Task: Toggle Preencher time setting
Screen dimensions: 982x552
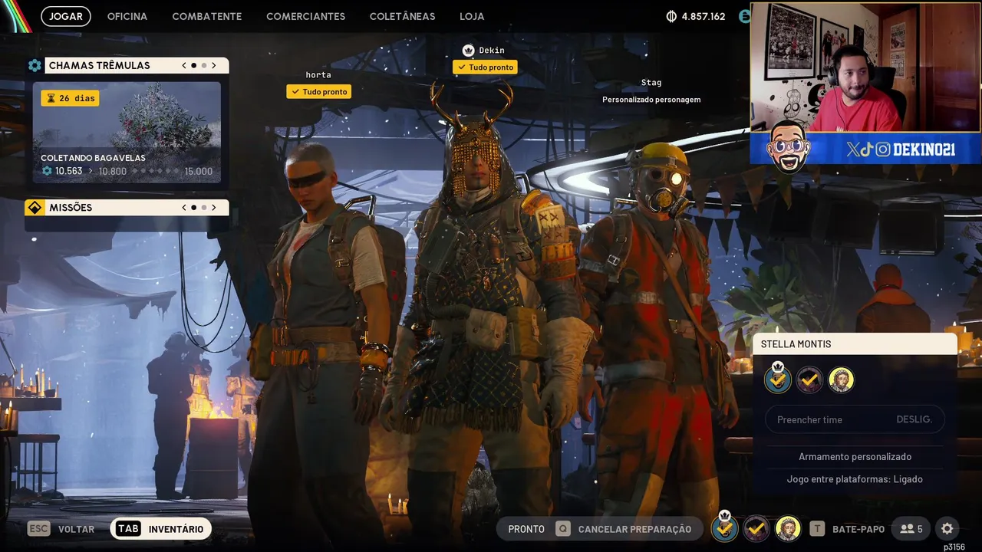Action: tap(855, 419)
